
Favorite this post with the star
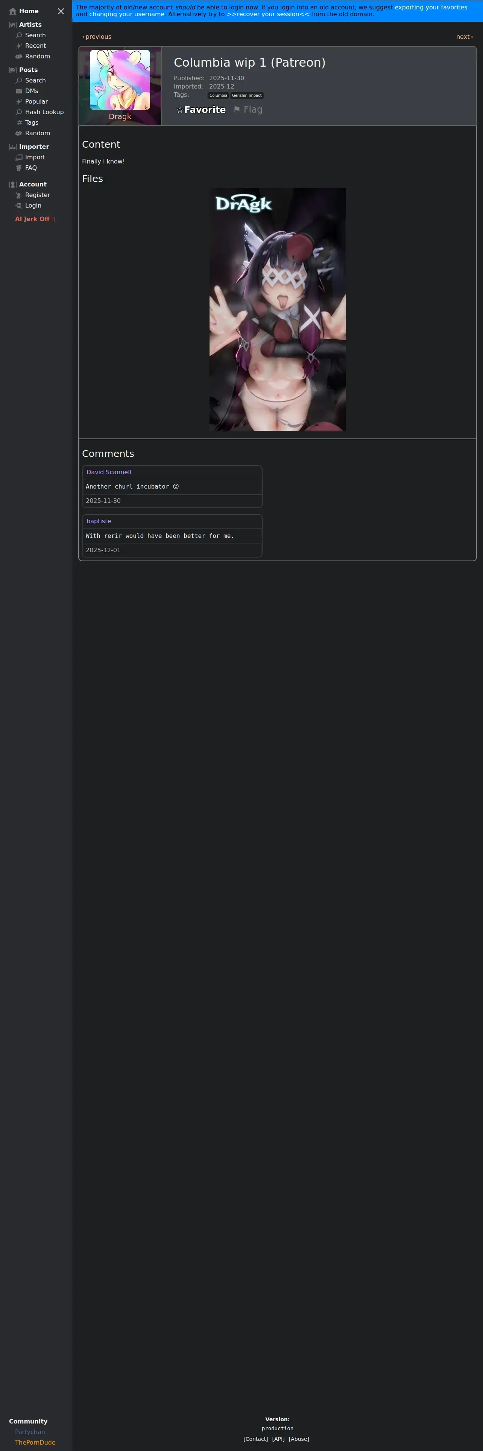click(201, 110)
